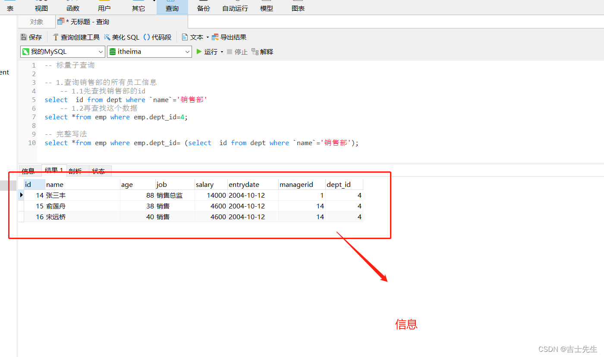Select the cell 俞莲舟

[82, 206]
